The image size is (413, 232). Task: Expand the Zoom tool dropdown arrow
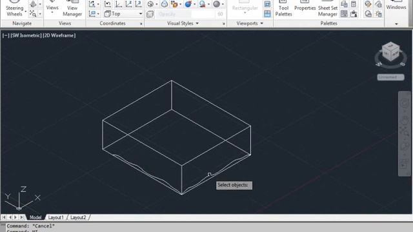40,14
